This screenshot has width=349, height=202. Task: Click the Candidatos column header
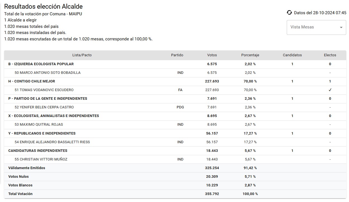292,55
